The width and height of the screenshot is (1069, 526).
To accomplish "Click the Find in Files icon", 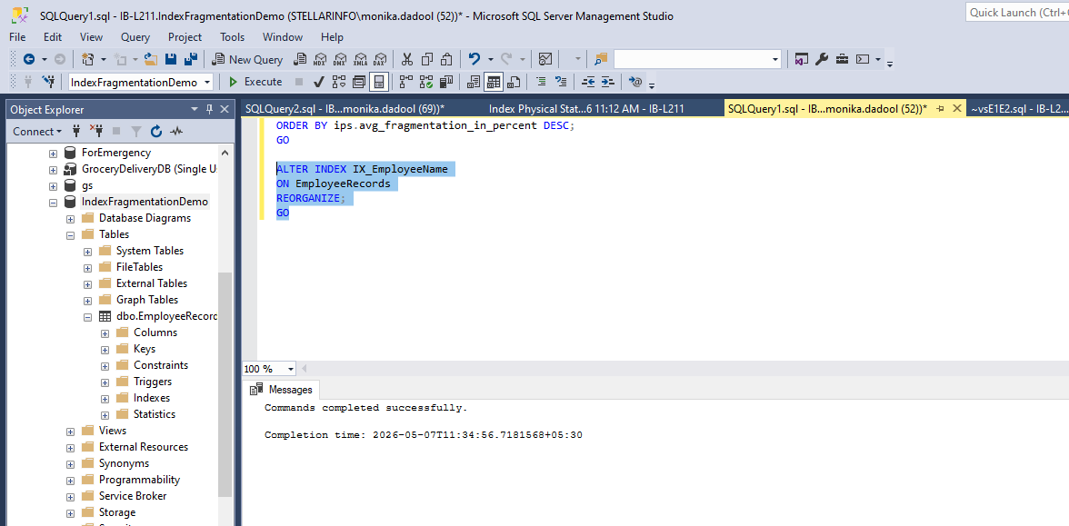I will [x=601, y=59].
